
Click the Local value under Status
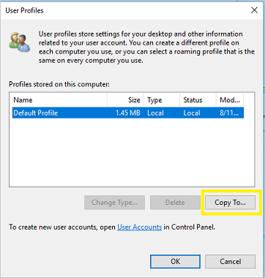pyautogui.click(x=192, y=113)
